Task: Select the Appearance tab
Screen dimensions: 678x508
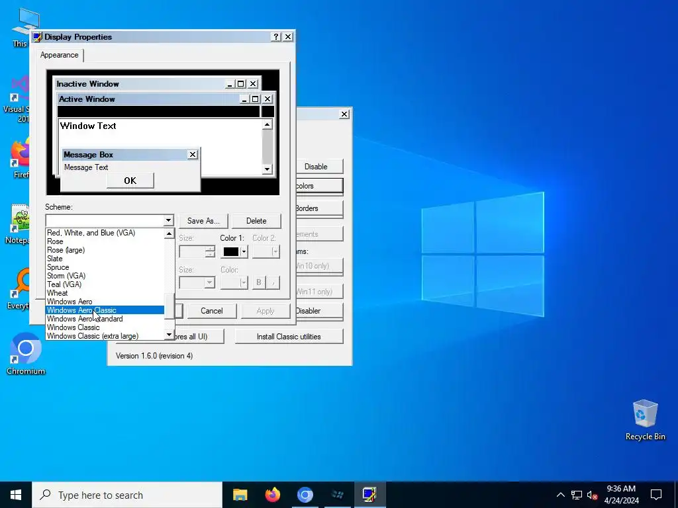Action: (x=59, y=55)
